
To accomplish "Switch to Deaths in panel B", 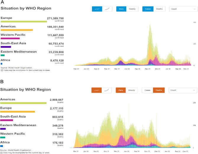I will [x=159, y=90].
